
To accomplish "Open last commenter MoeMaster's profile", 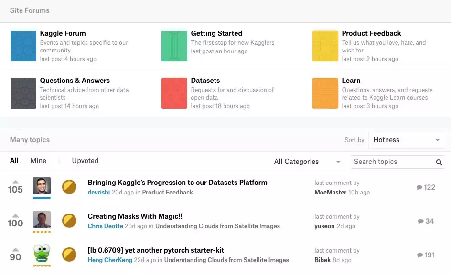I will pyautogui.click(x=330, y=193).
